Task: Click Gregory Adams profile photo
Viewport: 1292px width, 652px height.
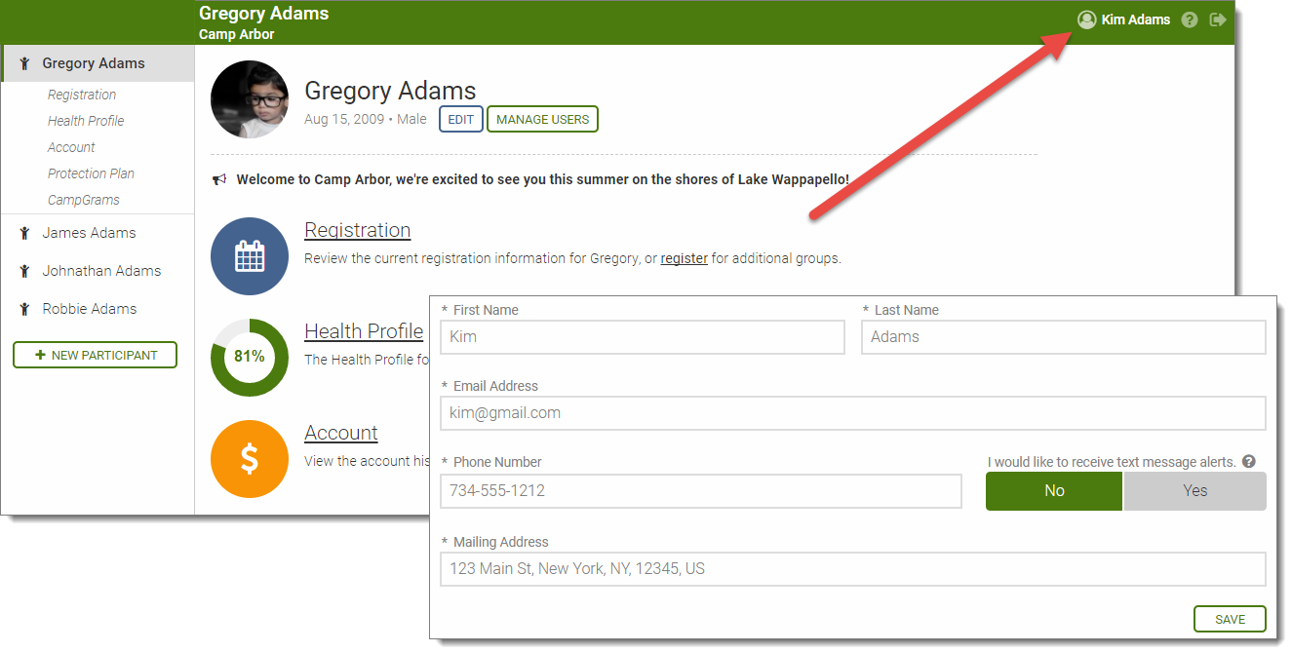Action: click(250, 99)
